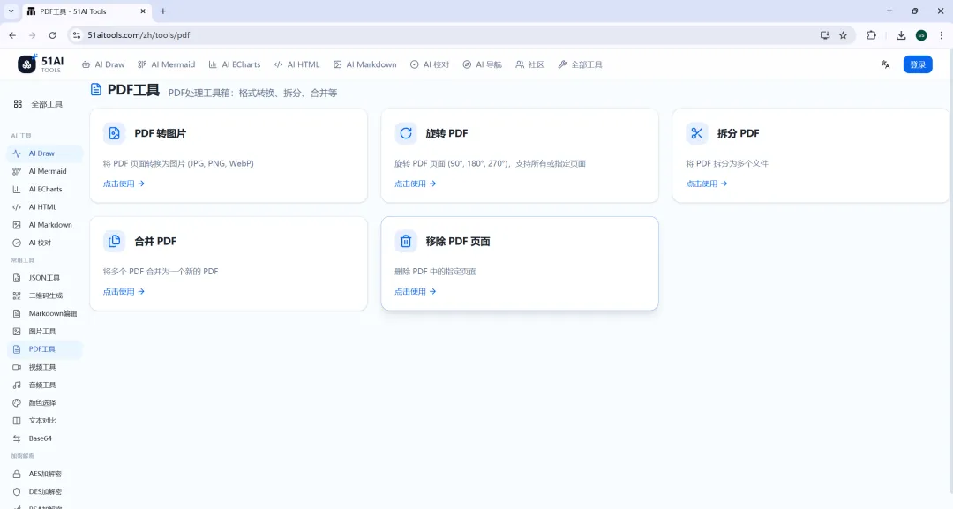Open AI Draw in top navigation

(102, 64)
